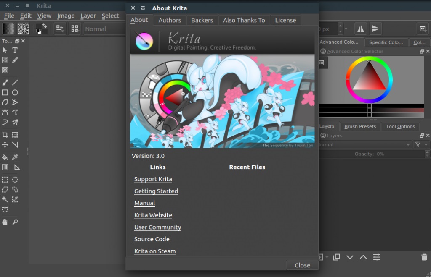Select the Fill bucket tool
Image resolution: width=431 pixels, height=277 pixels.
click(5, 157)
